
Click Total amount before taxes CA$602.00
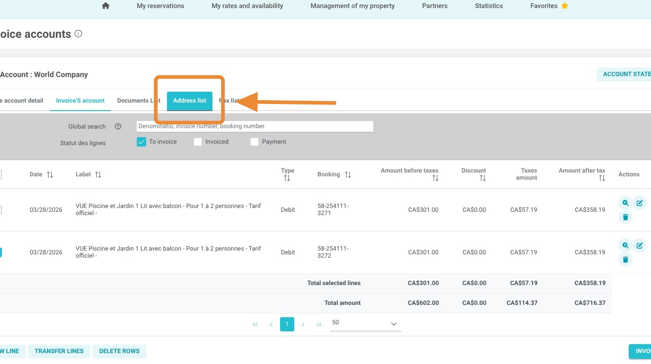coord(423,303)
